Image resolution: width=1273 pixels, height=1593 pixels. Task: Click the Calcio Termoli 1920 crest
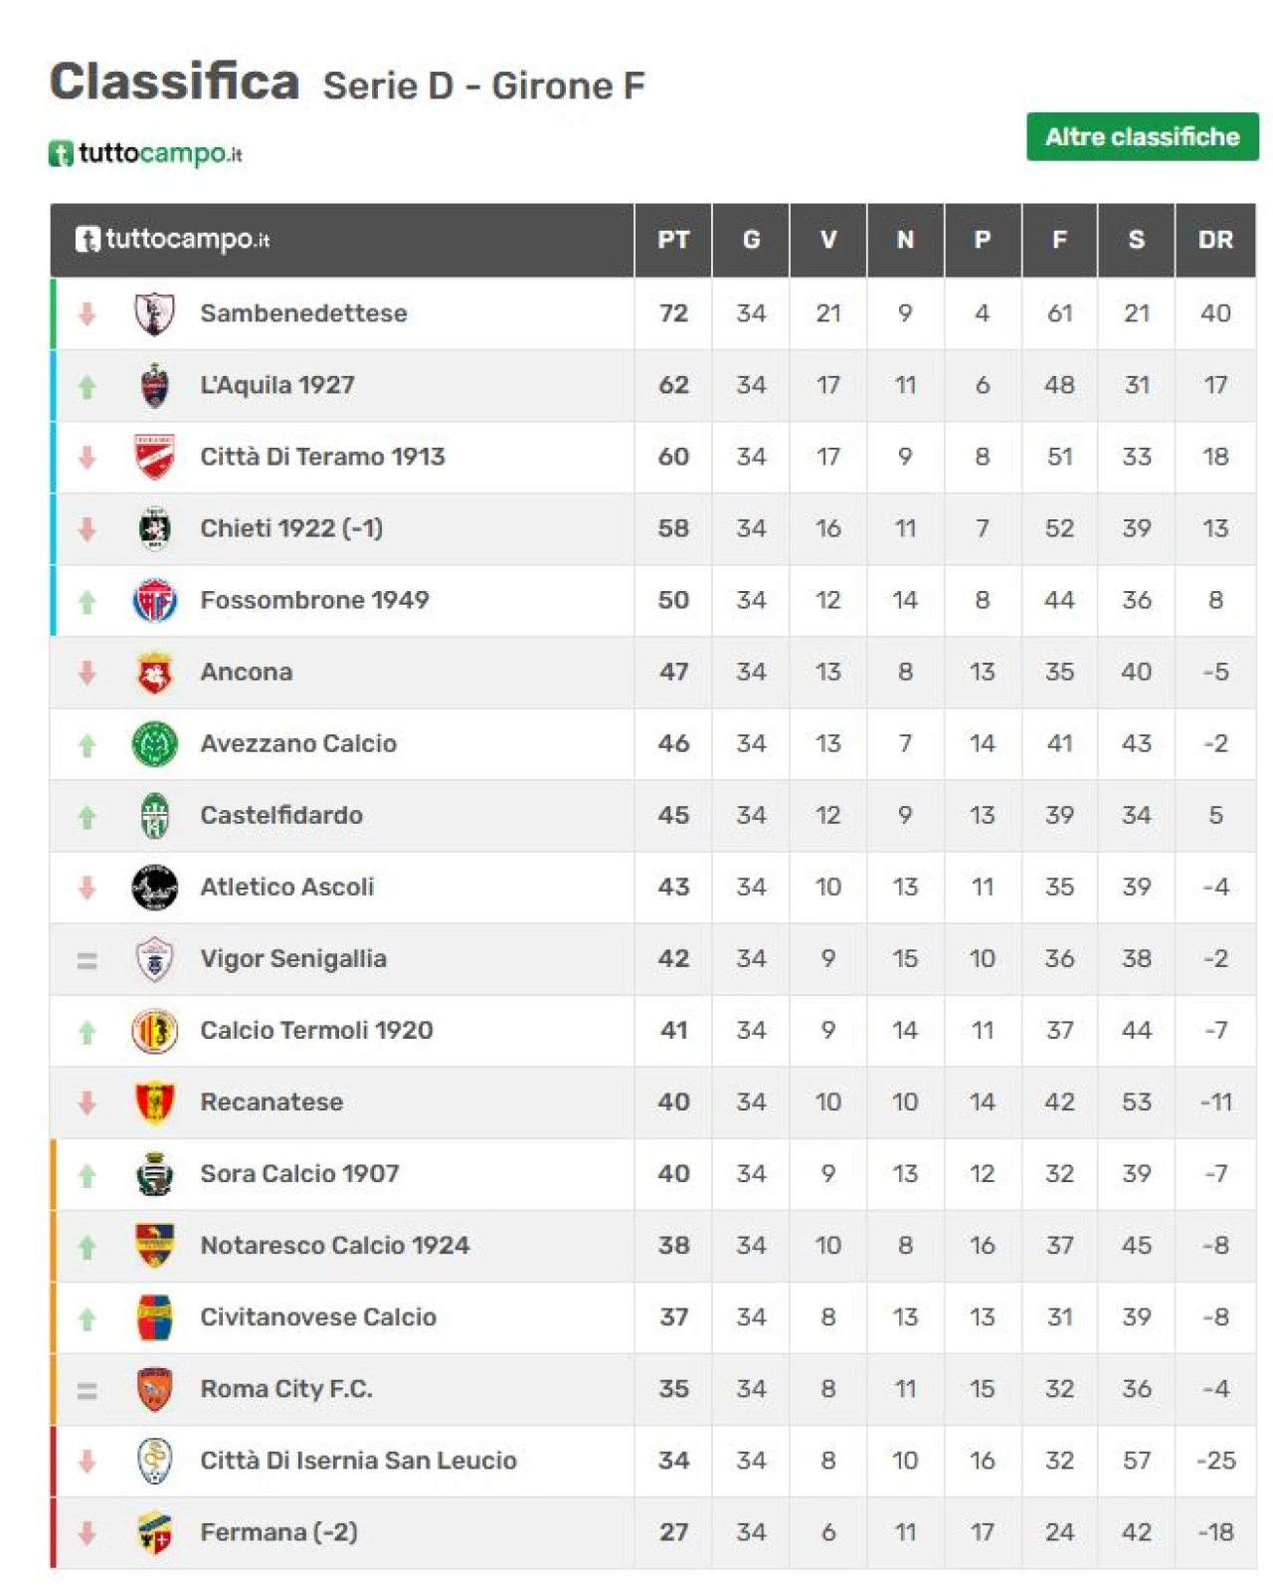pyautogui.click(x=154, y=1031)
